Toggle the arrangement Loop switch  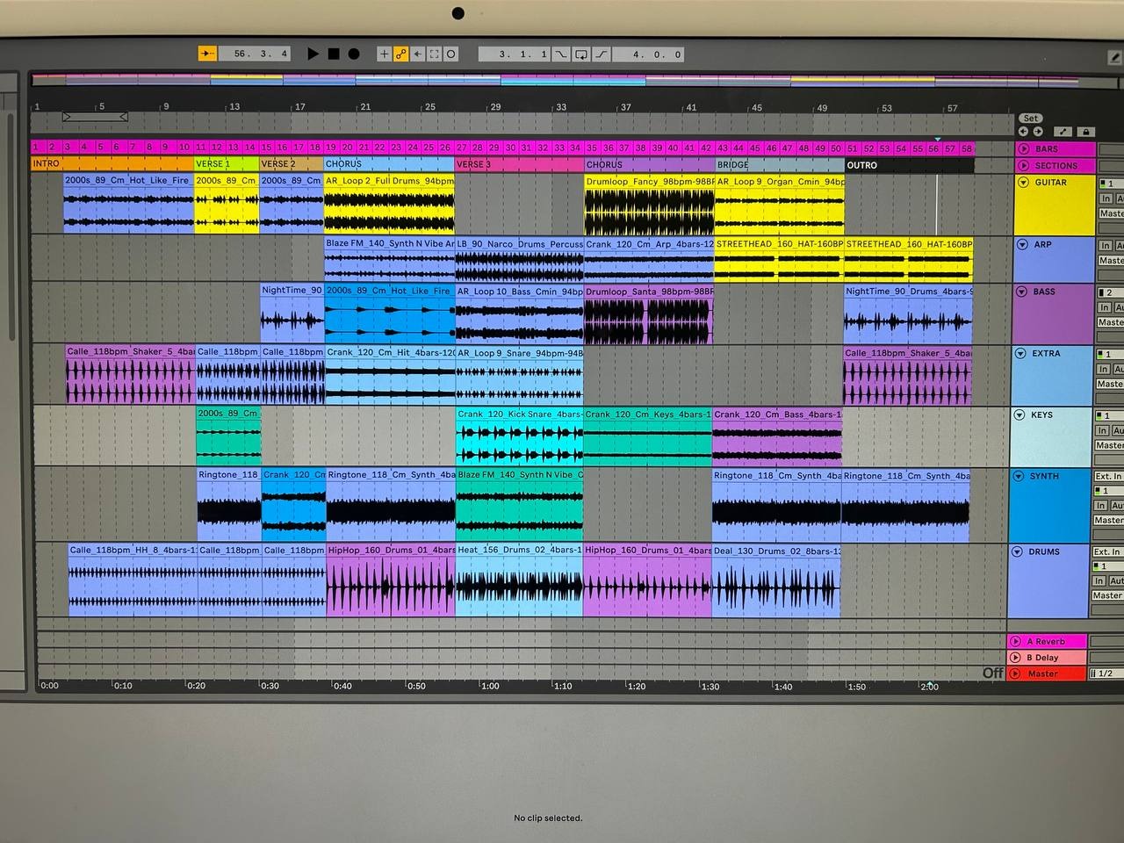click(x=581, y=54)
